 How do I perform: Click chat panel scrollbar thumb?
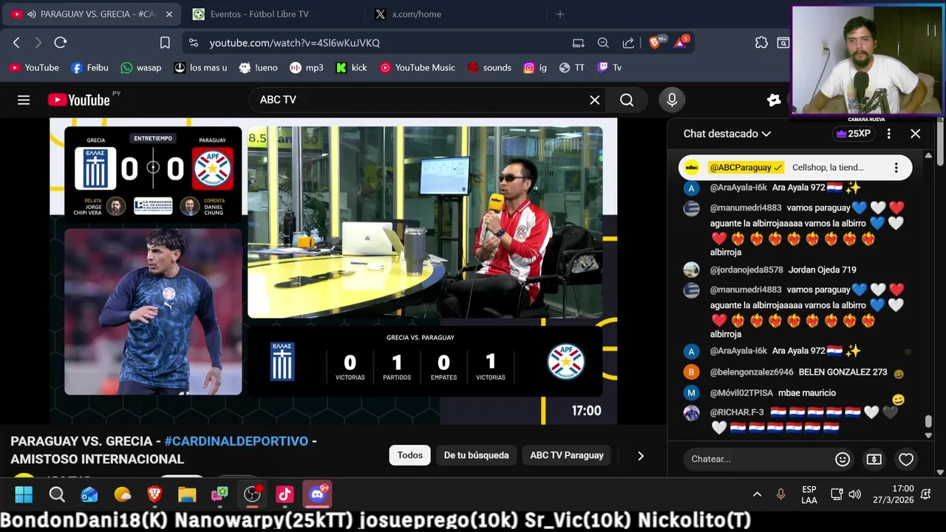[x=928, y=422]
